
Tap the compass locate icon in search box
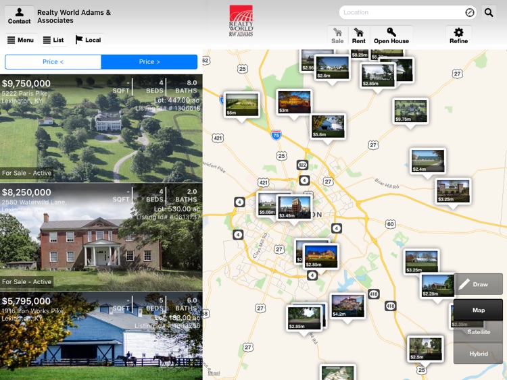(470, 13)
